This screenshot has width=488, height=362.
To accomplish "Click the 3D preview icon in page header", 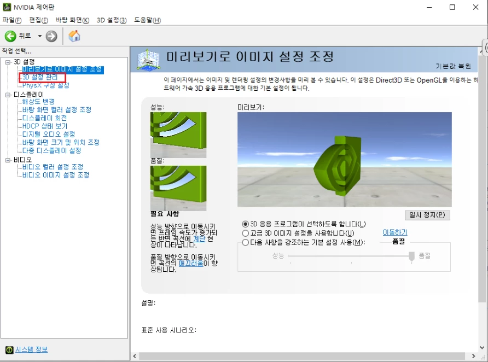I will click(x=148, y=59).
